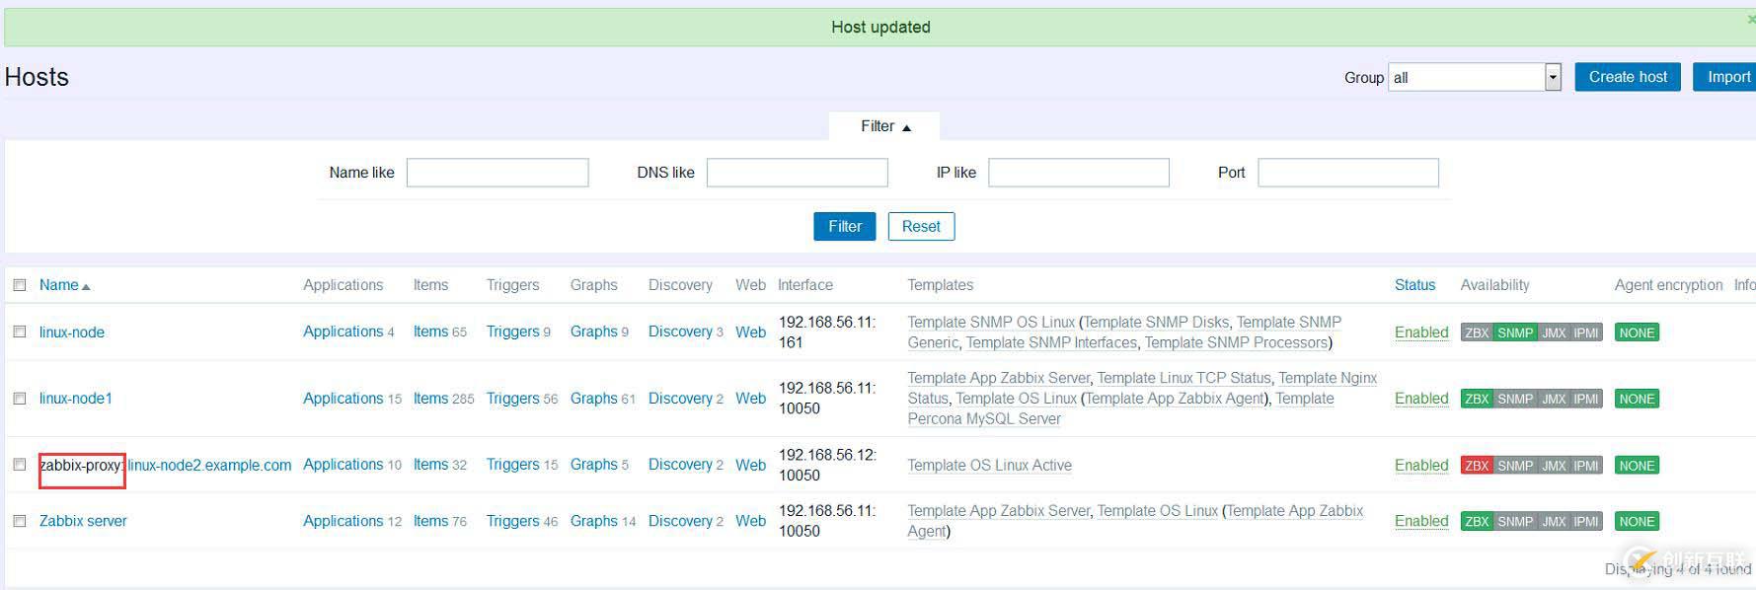
Task: Click the ZBX availability badge for linux-node
Action: 1477,332
